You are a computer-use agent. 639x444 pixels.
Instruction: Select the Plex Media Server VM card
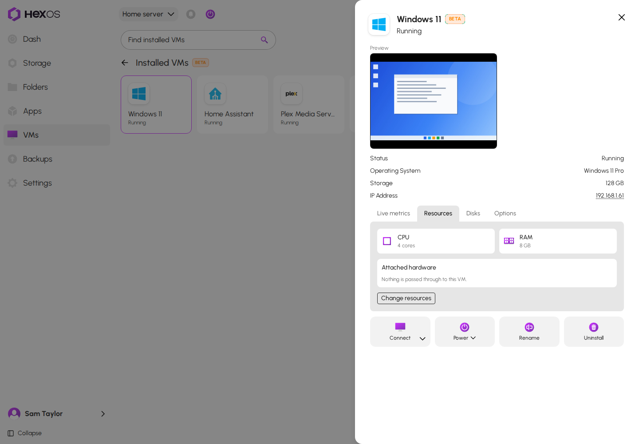click(309, 105)
